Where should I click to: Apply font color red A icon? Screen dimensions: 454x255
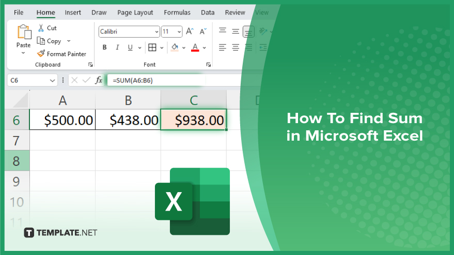(195, 47)
